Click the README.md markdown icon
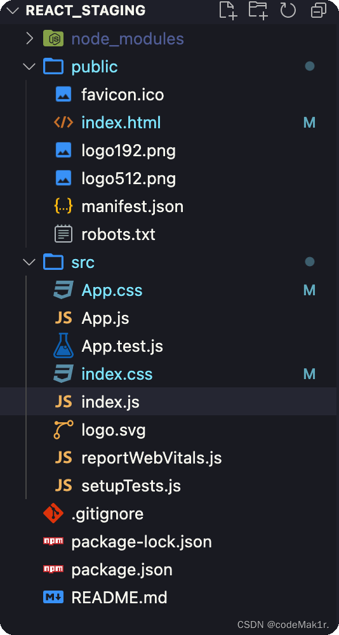The width and height of the screenshot is (339, 635). (53, 598)
